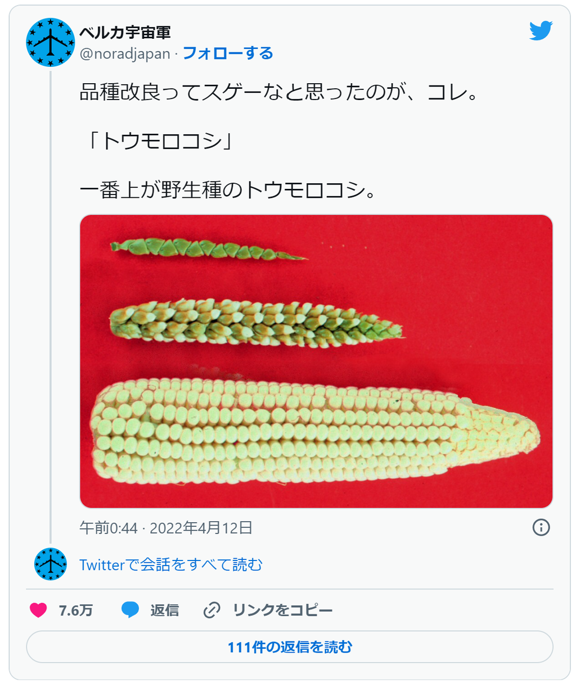Click the Twitter bird logo
The width and height of the screenshot is (576, 683).
[541, 31]
